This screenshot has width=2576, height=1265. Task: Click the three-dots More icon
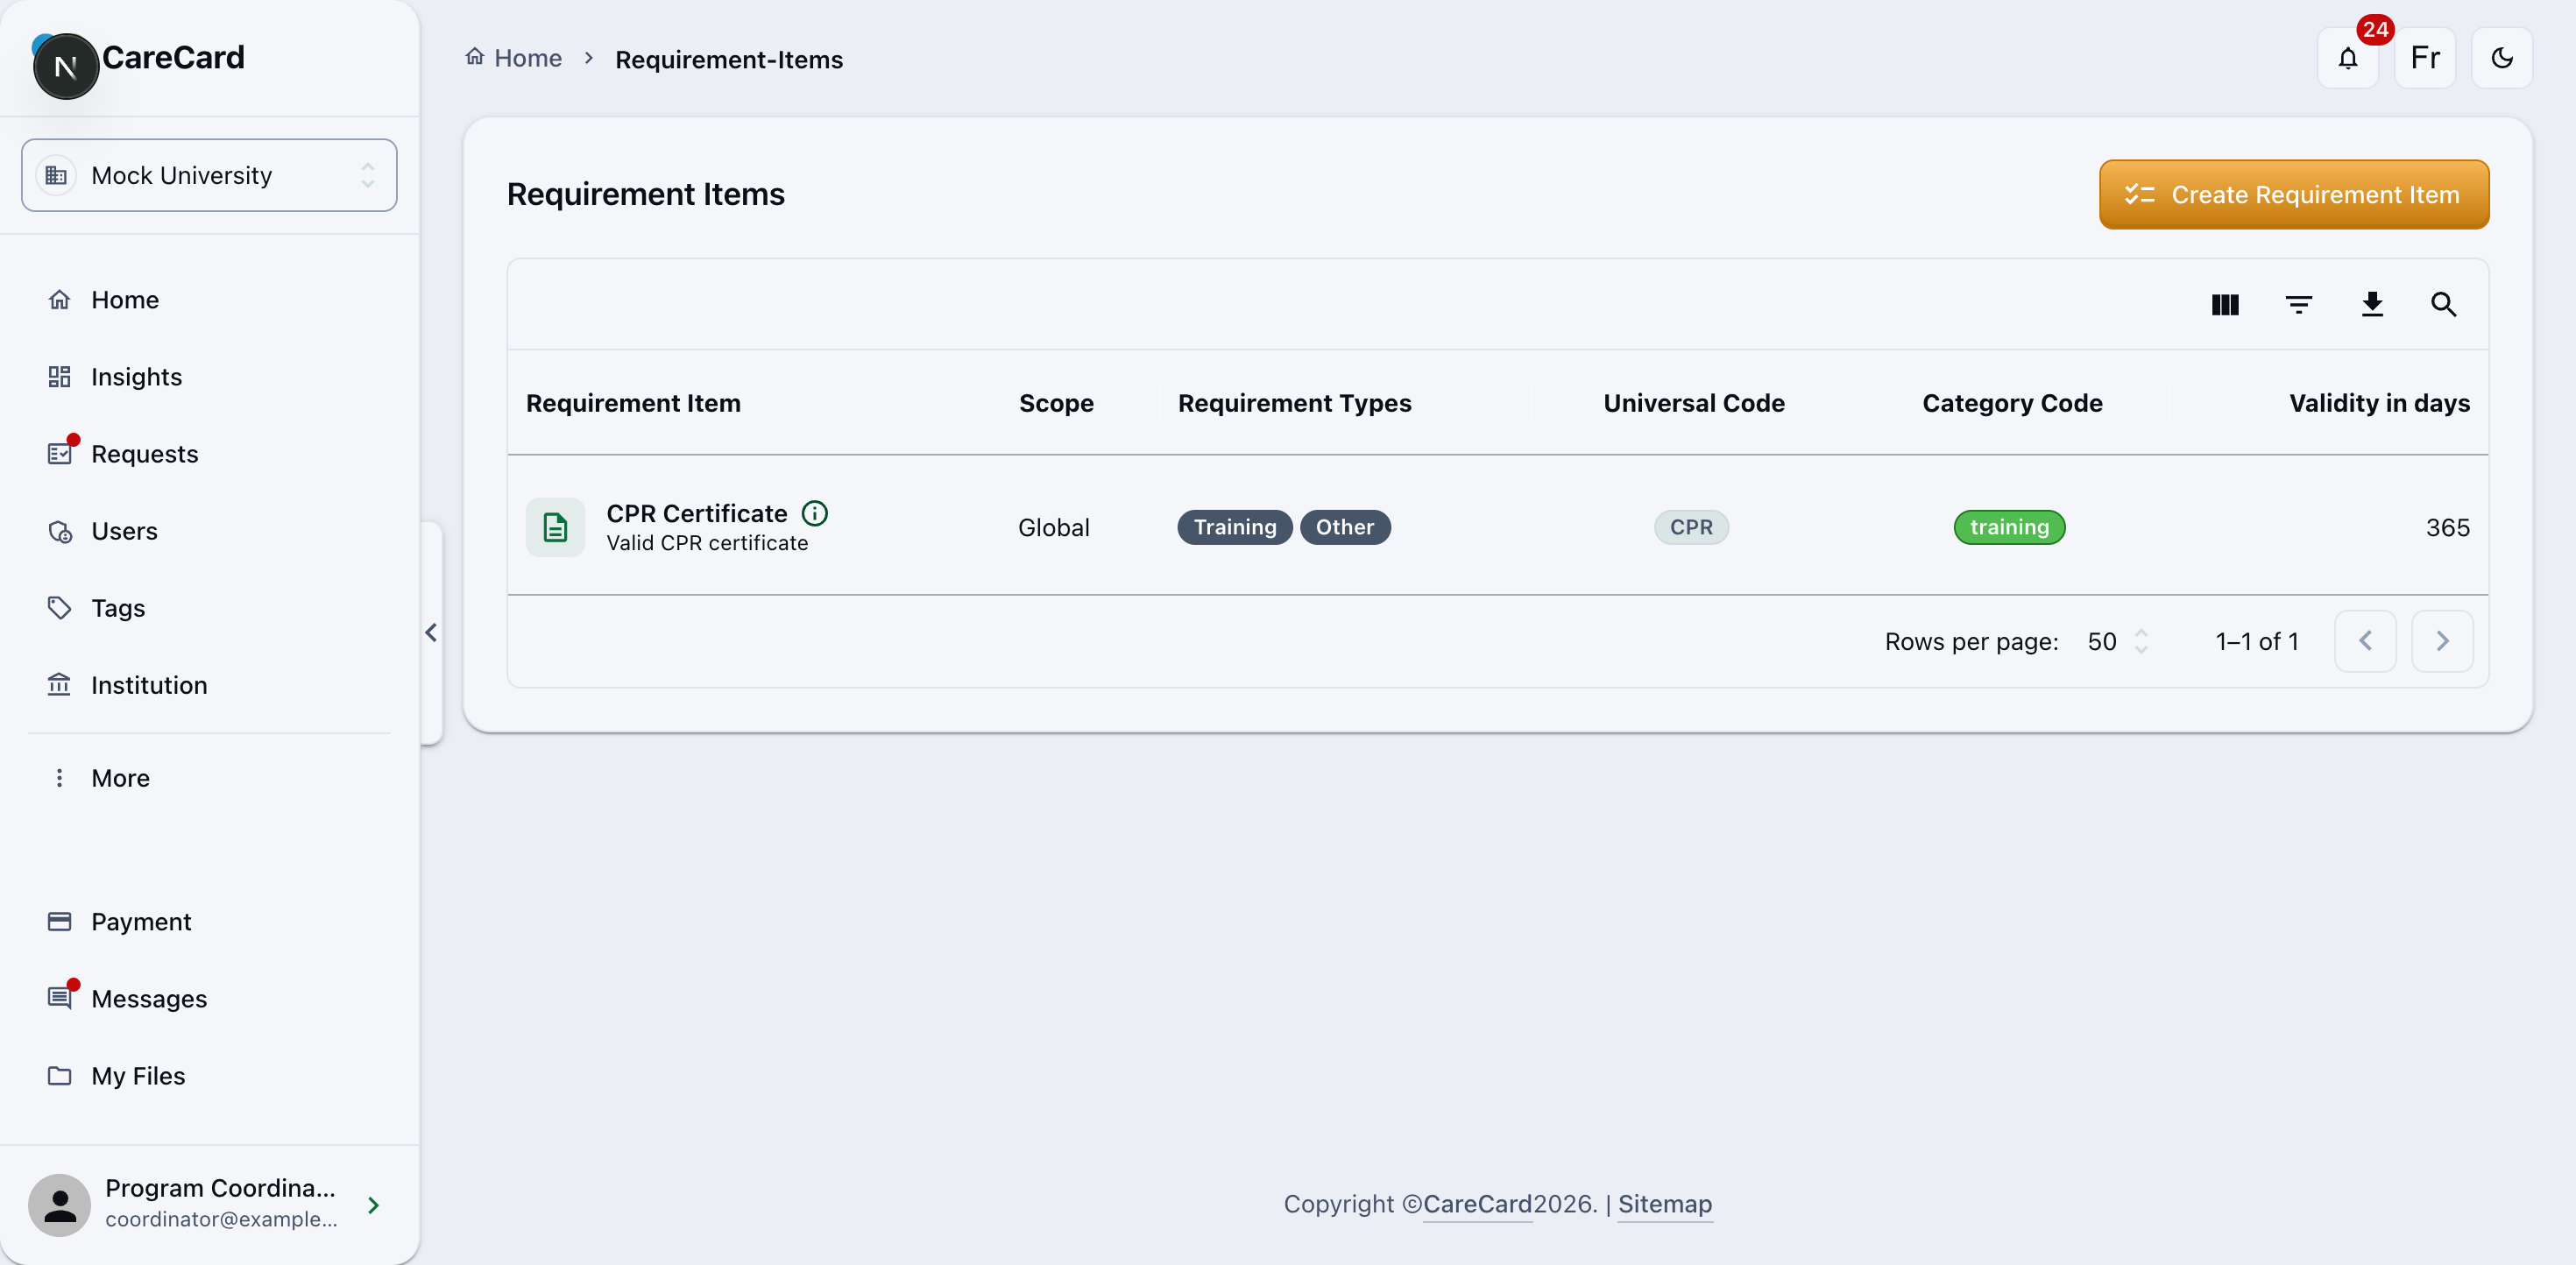(x=59, y=778)
